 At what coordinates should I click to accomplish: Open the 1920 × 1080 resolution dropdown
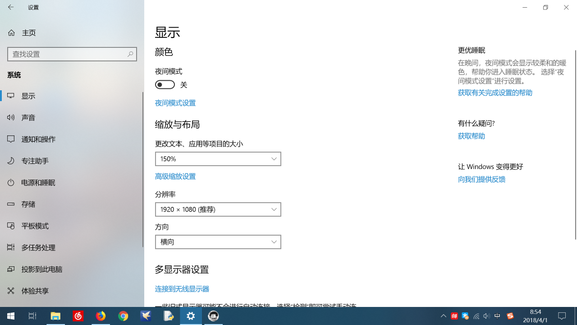[x=218, y=209]
